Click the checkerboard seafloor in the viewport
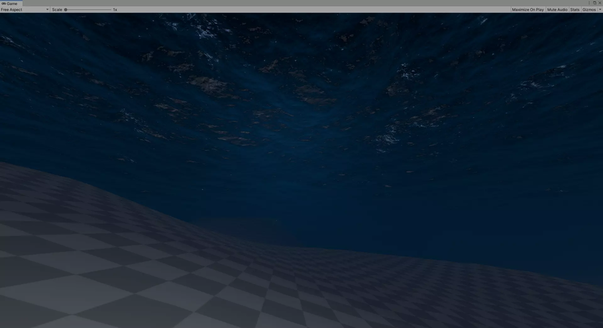The width and height of the screenshot is (603, 328). (133, 278)
